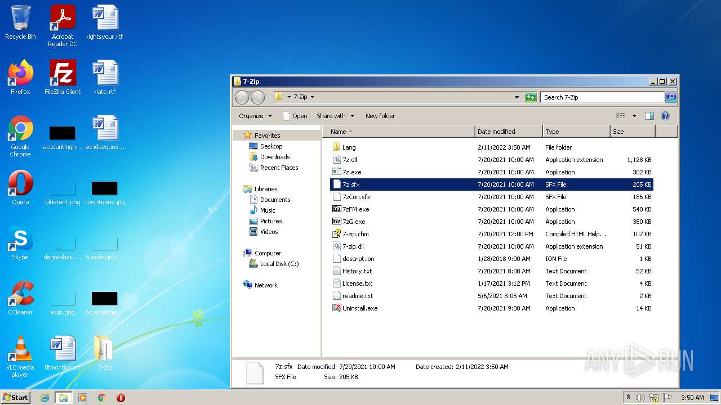Expand the 7-Zip breadcrumb arrow
Screen dimensions: 721x405
312,97
